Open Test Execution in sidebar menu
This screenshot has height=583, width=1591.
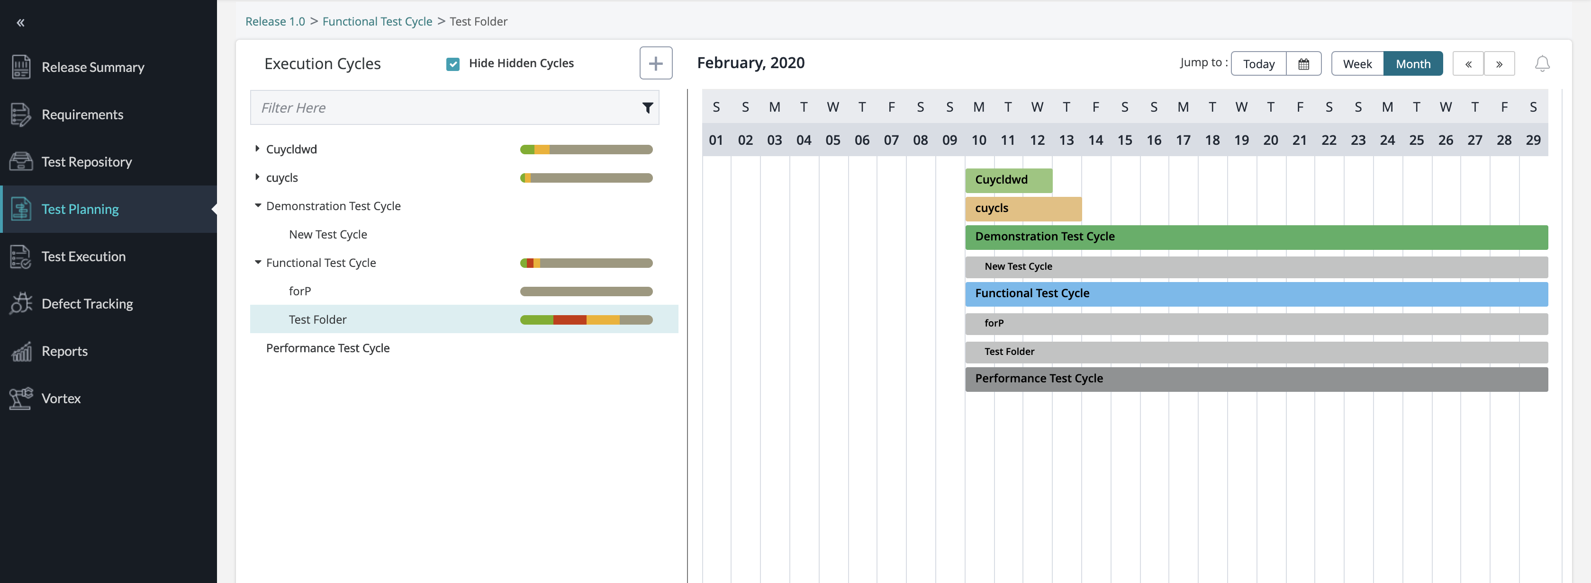pyautogui.click(x=83, y=256)
